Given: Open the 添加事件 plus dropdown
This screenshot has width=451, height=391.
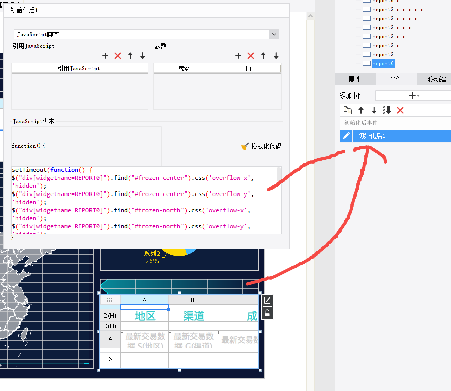Looking at the screenshot, I should point(414,95).
